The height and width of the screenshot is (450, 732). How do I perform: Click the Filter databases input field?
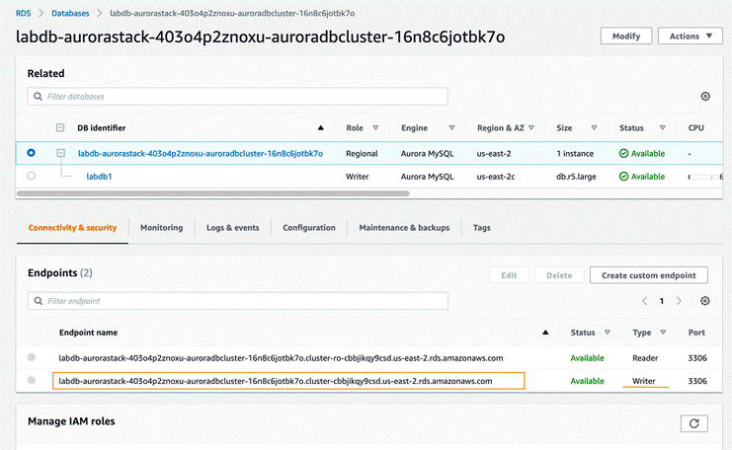coord(238,97)
